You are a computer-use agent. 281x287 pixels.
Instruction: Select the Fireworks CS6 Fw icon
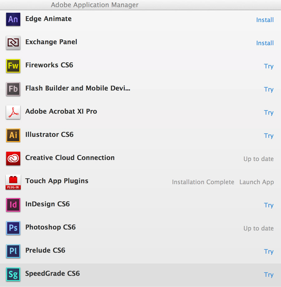pos(13,66)
